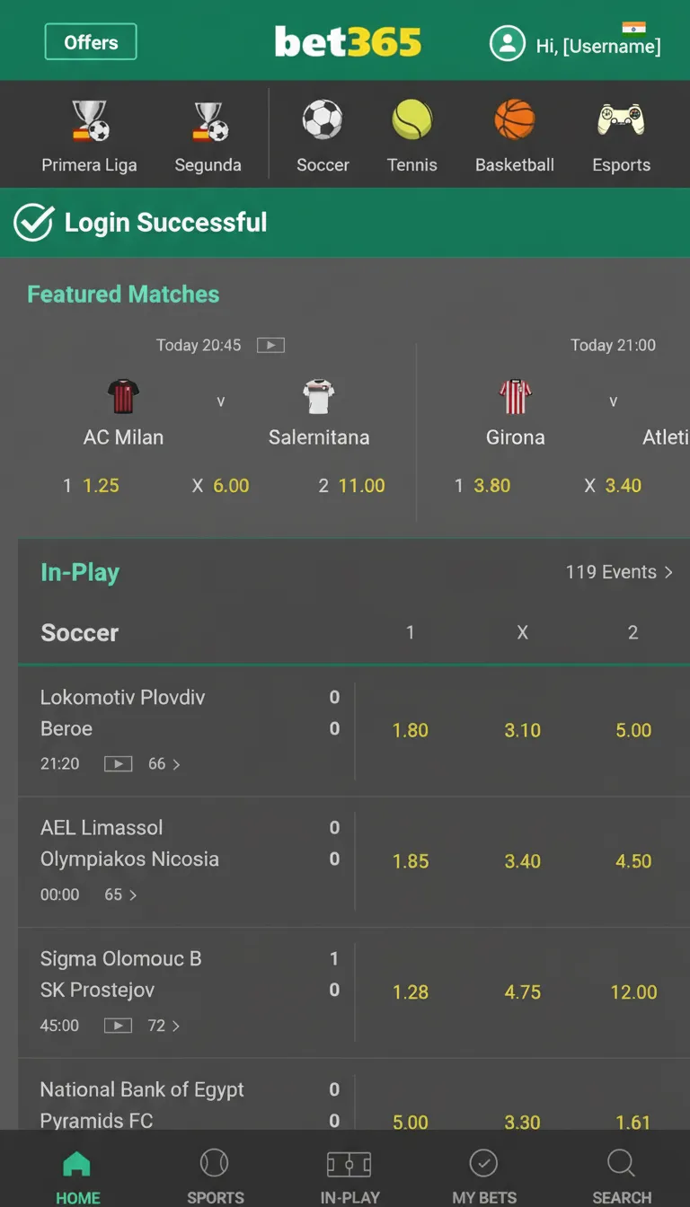Select AC Milan win odds 1.25
This screenshot has height=1207, width=690.
101,486
